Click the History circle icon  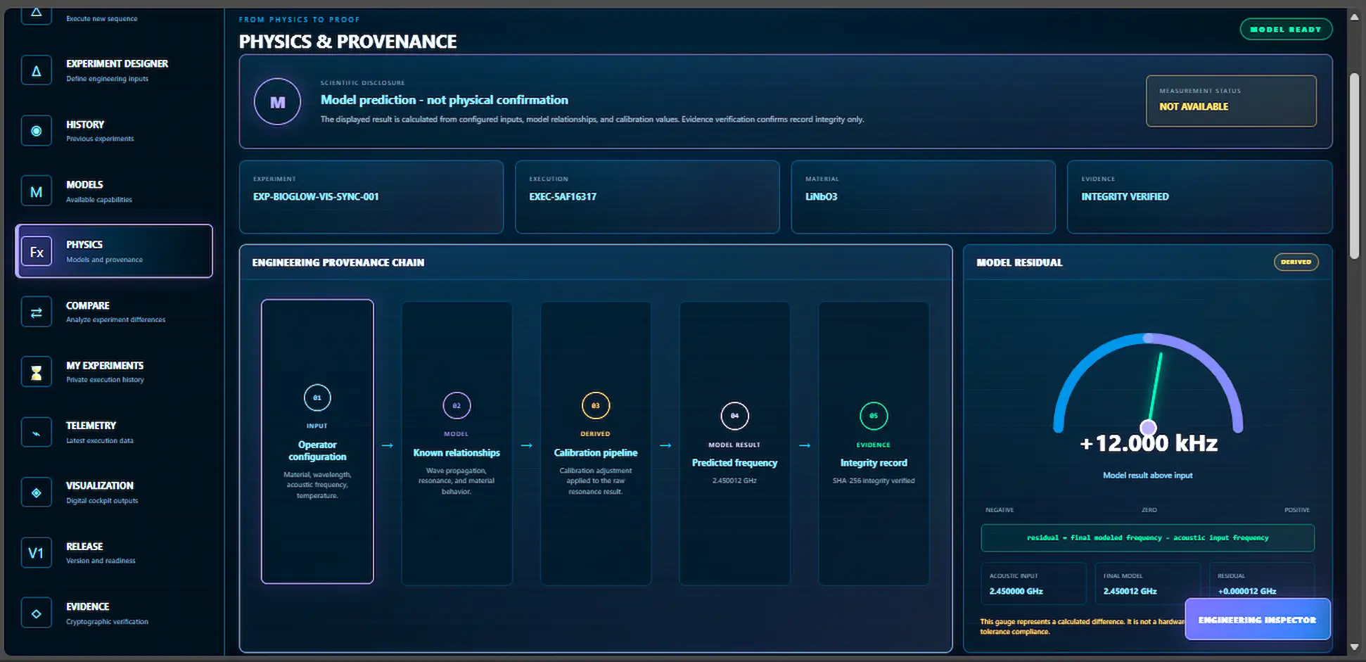(37, 131)
